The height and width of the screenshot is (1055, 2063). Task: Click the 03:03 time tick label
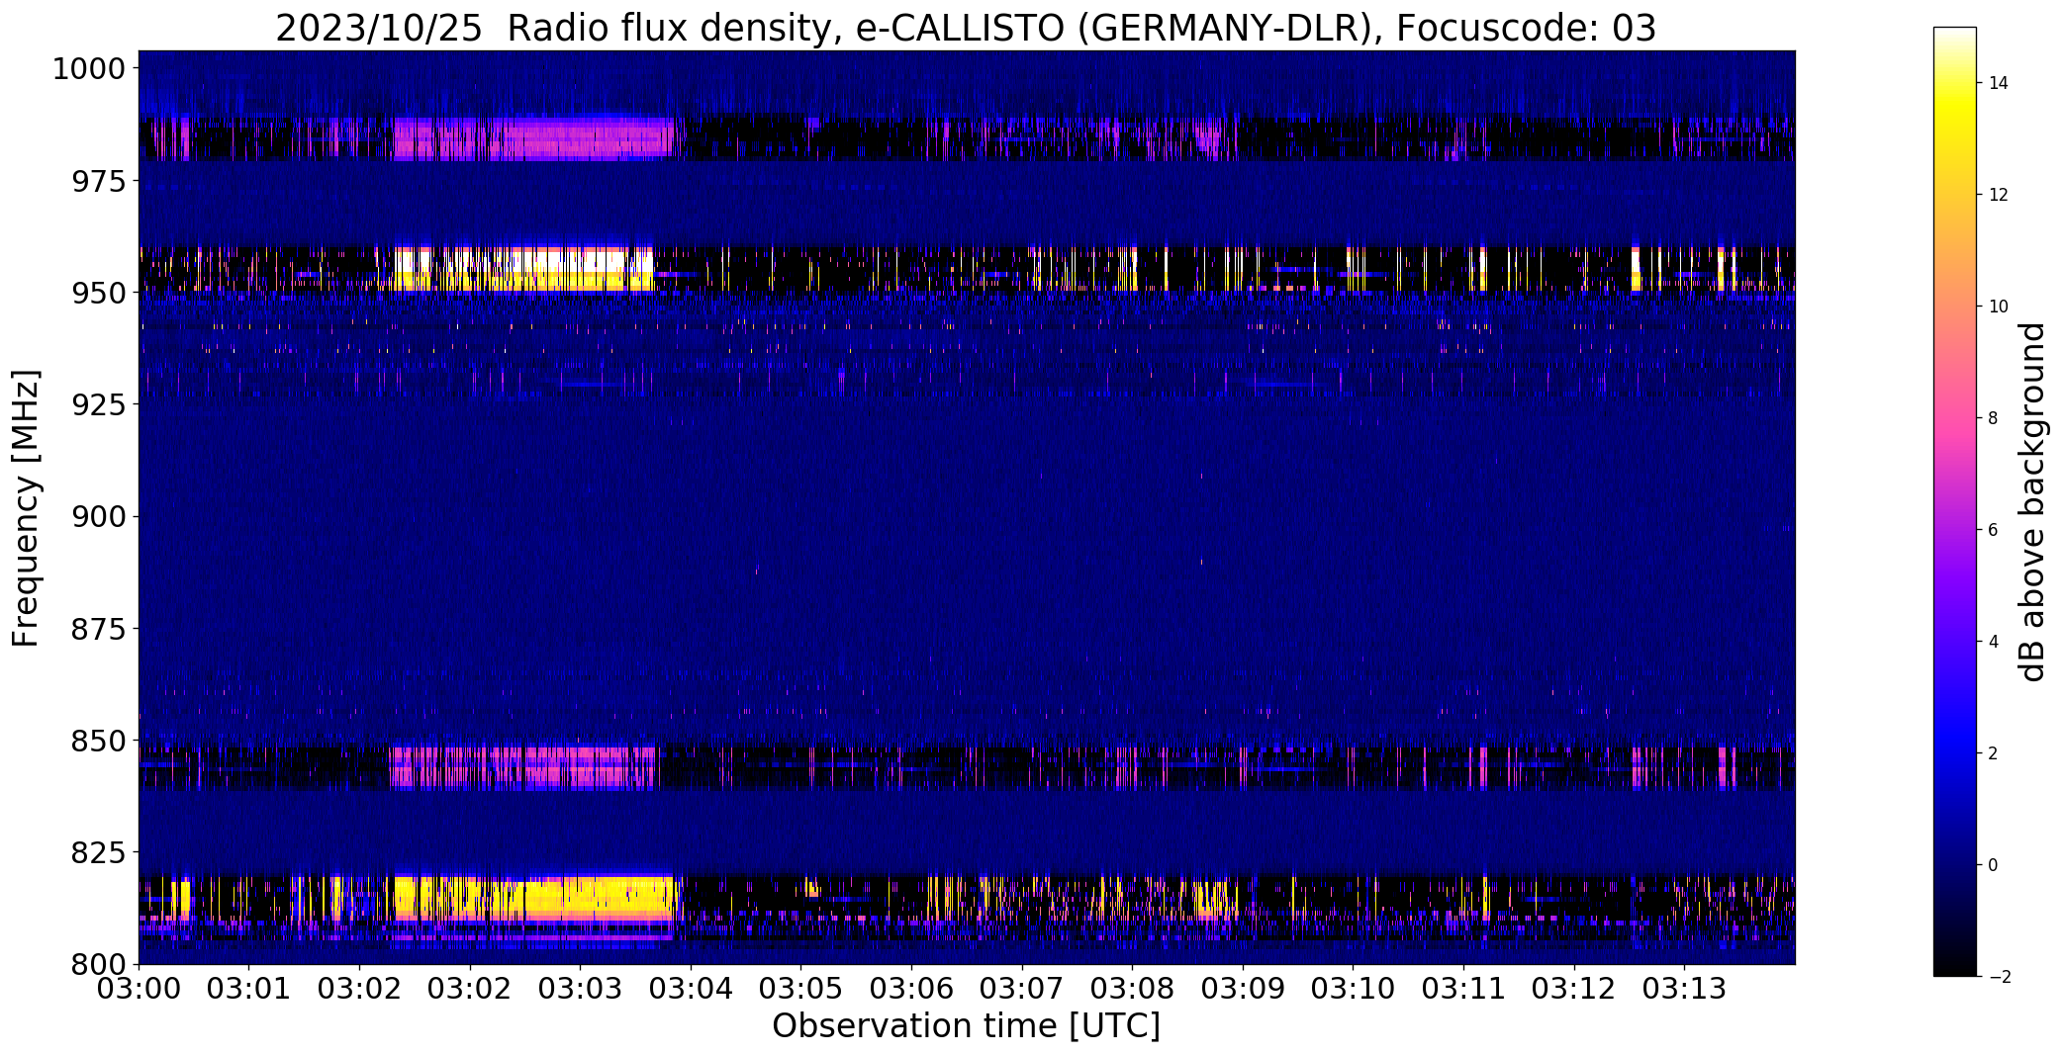[581, 988]
